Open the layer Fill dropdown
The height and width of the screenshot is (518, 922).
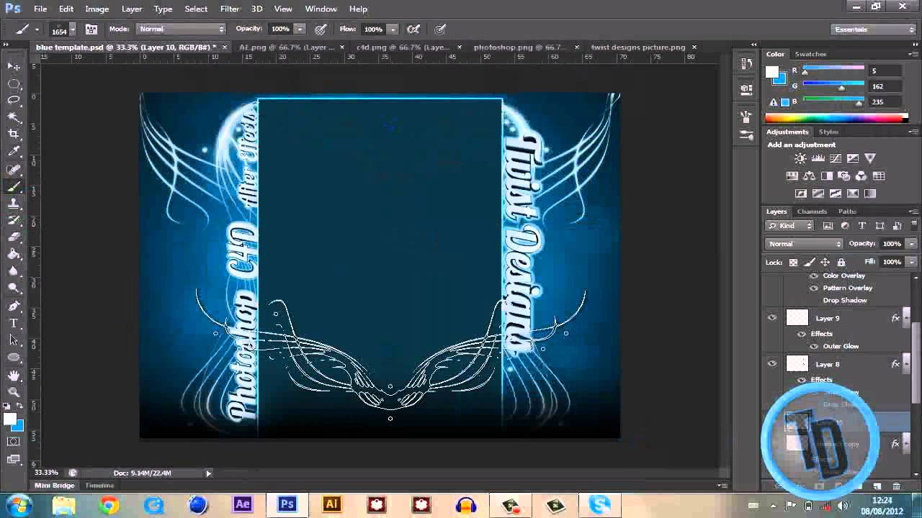click(x=911, y=262)
